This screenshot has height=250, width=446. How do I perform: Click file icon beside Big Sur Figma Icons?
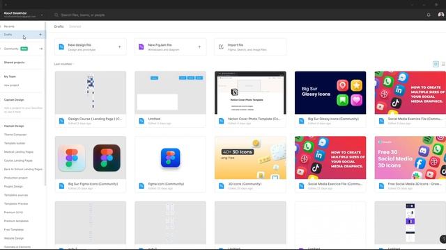[61, 186]
